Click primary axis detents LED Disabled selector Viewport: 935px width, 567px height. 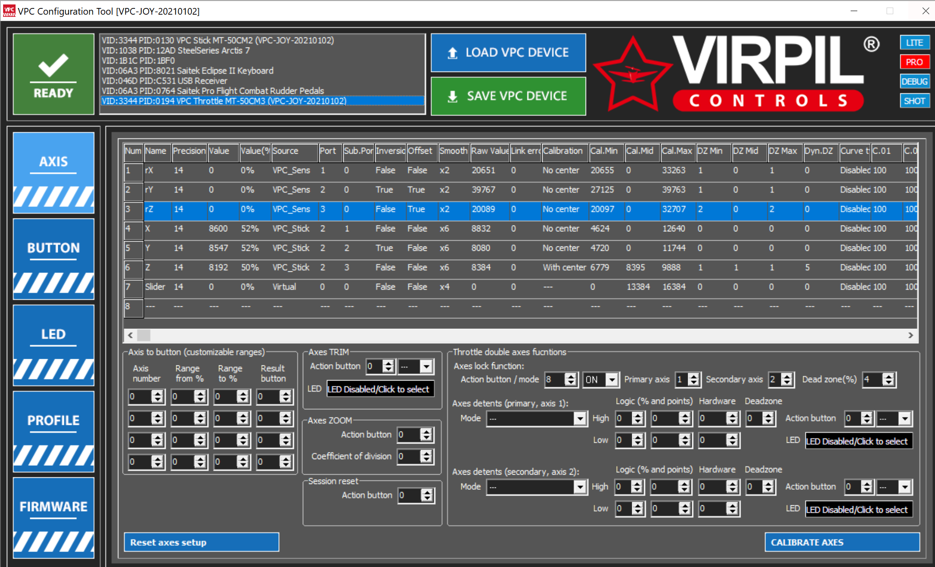tap(859, 441)
